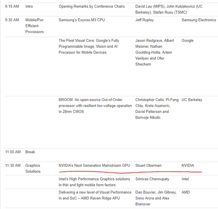The height and width of the screenshot is (209, 218).
Task: Click Opening Remarks by Conference Chairs
Action: coord(92,7)
